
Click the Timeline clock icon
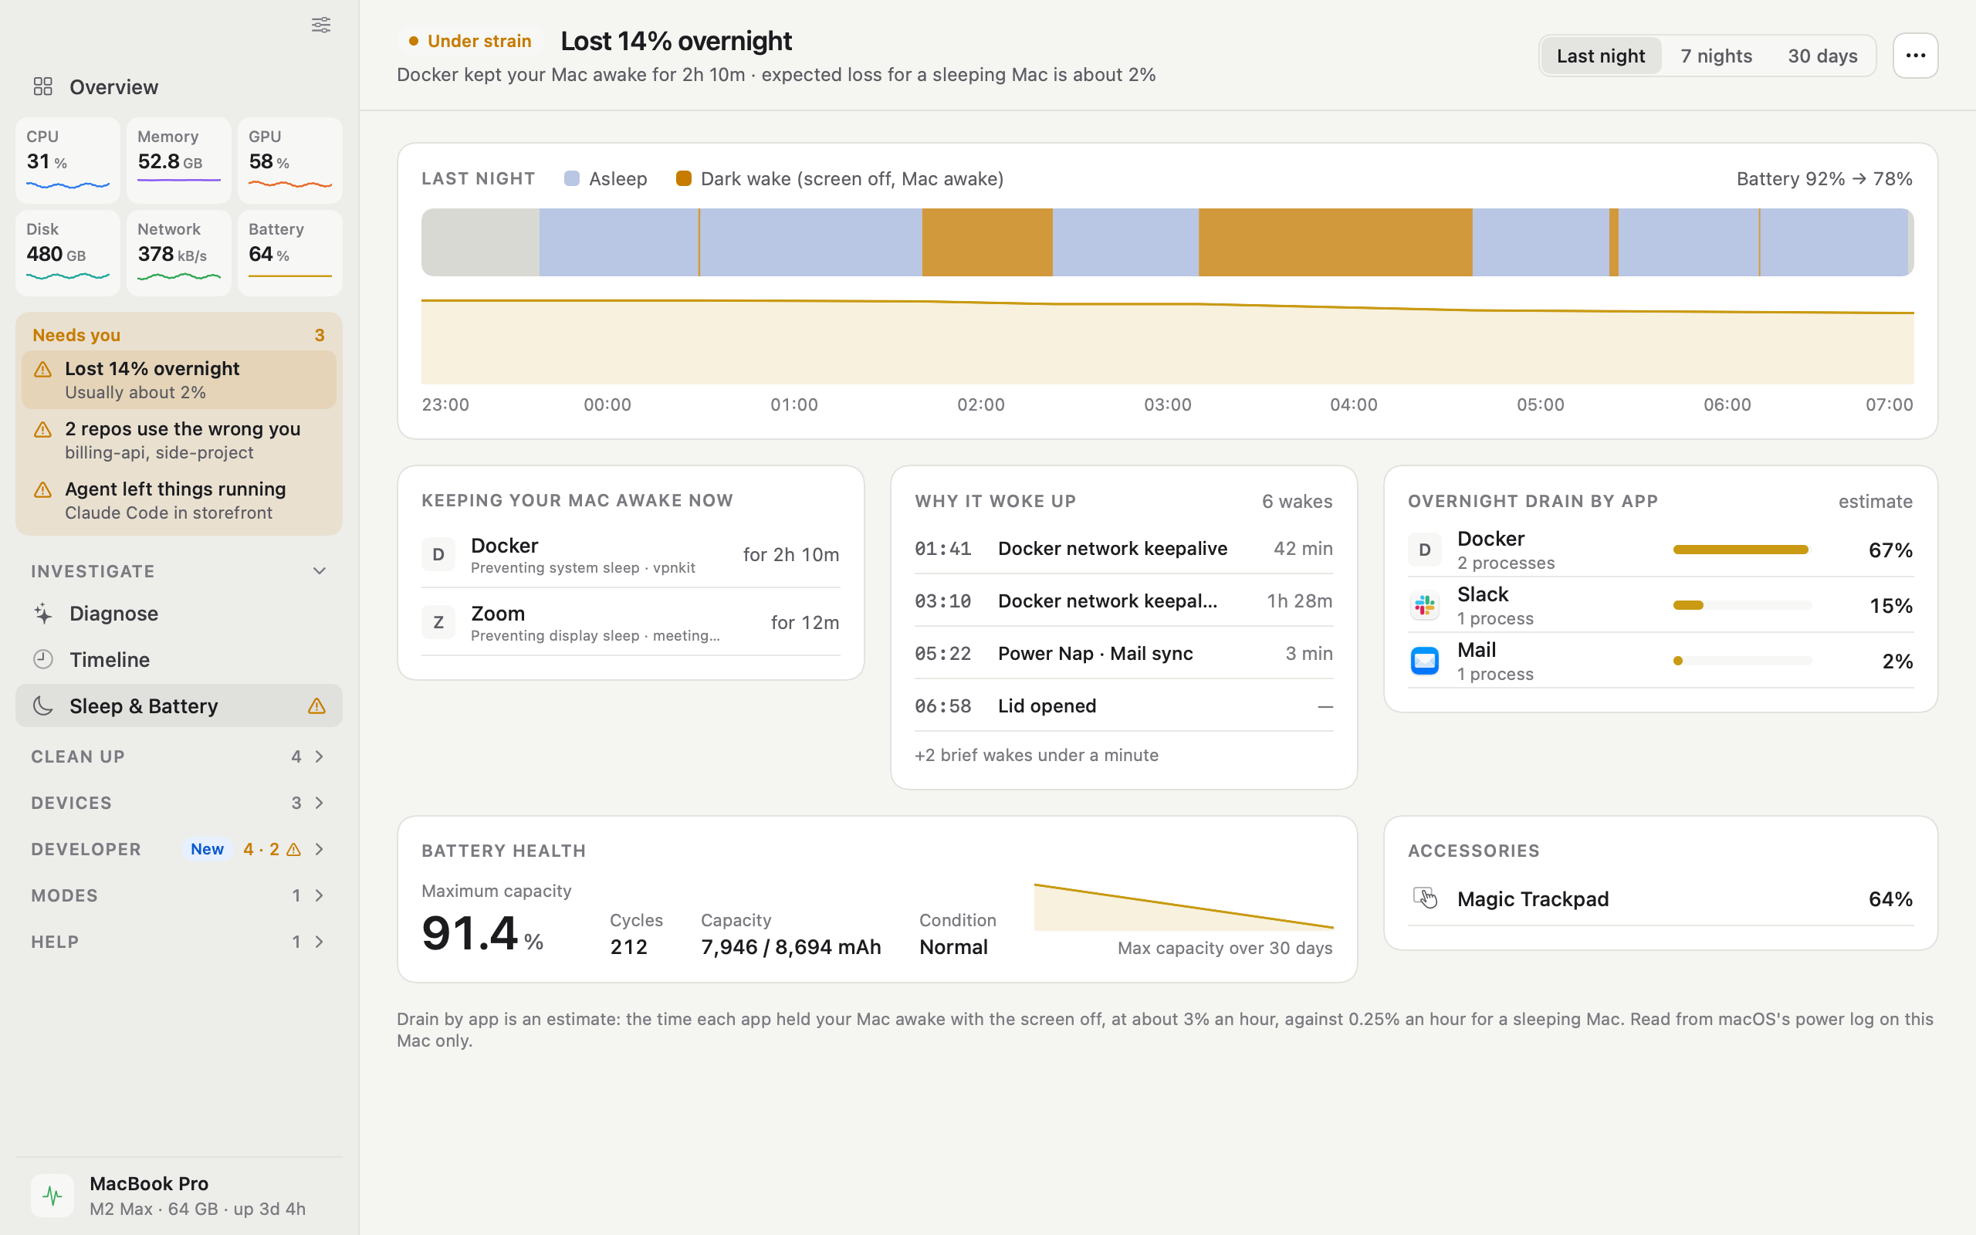click(42, 659)
